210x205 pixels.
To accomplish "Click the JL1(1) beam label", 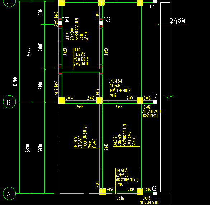I will click(77, 50).
